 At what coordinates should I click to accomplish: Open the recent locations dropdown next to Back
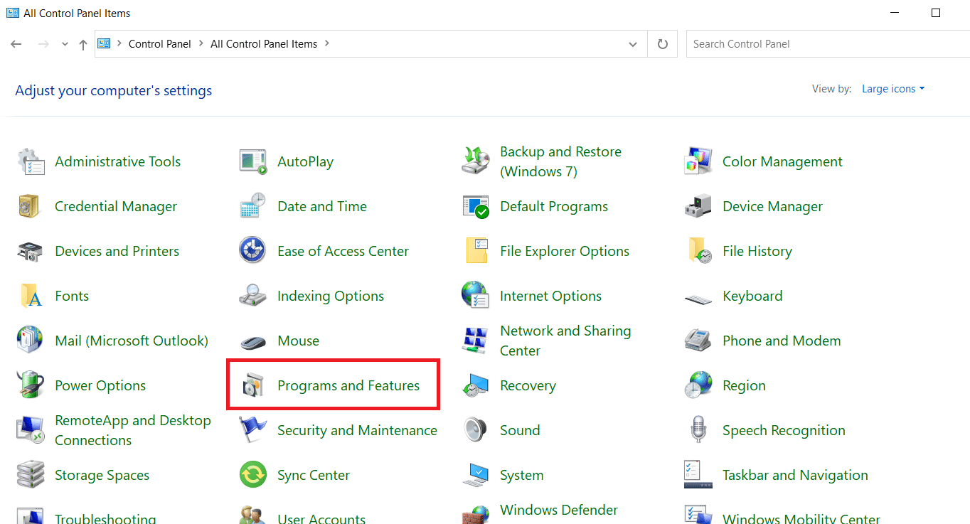pyautogui.click(x=64, y=43)
